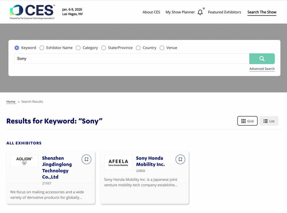Screen dimensions: 287x213
Task: Click the magnifying glass search icon
Action: click(262, 58)
